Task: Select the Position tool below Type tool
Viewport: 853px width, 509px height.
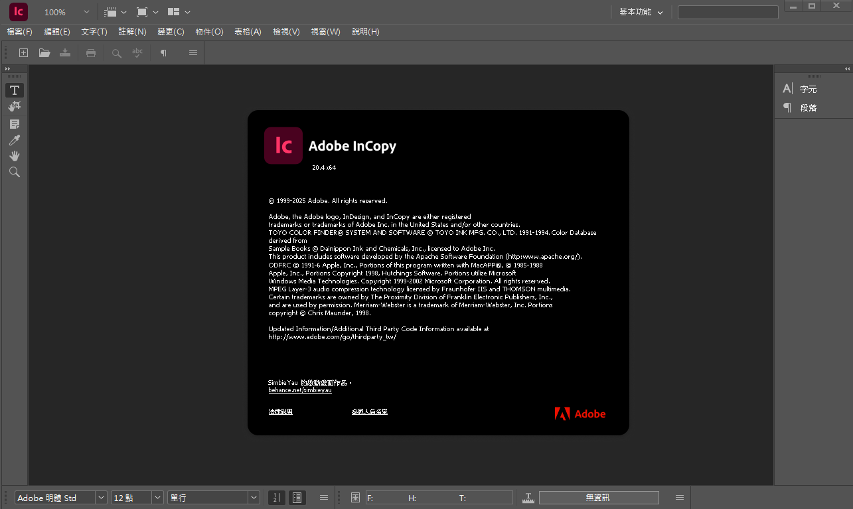Action: (x=14, y=106)
